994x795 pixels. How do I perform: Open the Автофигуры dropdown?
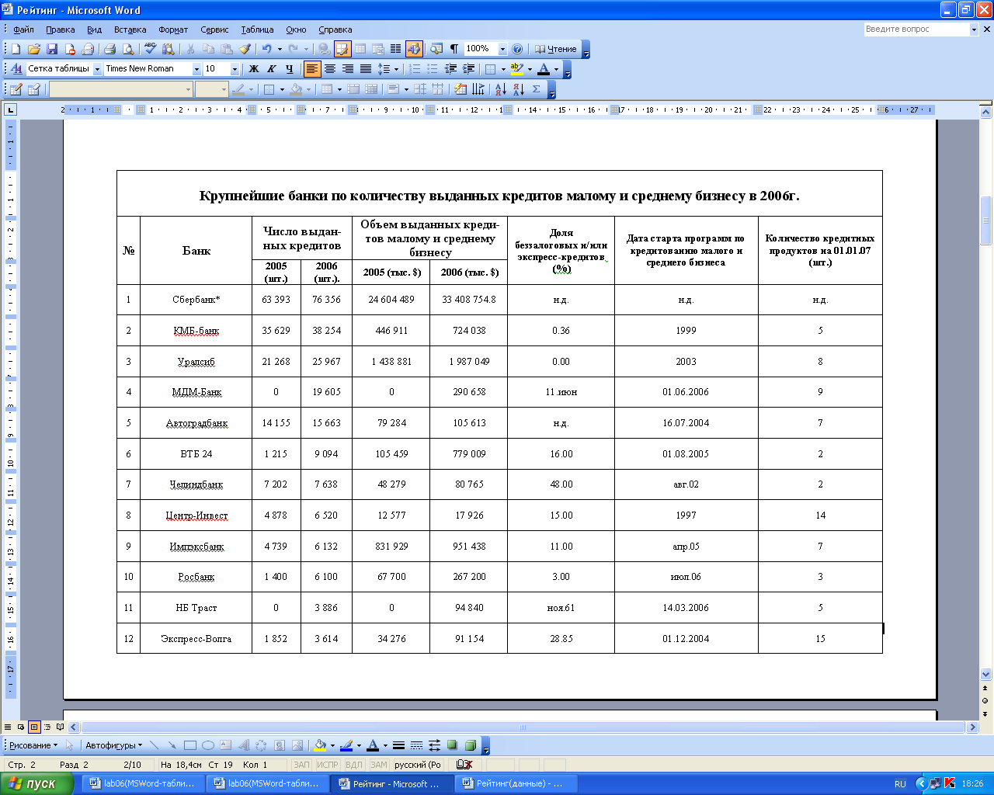click(x=113, y=745)
